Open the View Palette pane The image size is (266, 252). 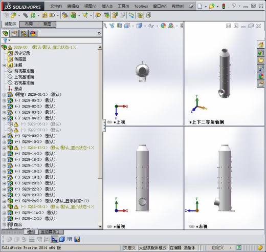click(x=261, y=68)
